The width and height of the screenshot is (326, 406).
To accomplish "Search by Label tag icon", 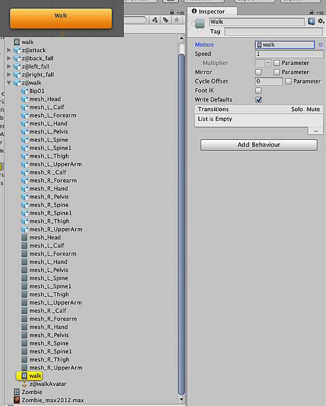I will [166, 20].
